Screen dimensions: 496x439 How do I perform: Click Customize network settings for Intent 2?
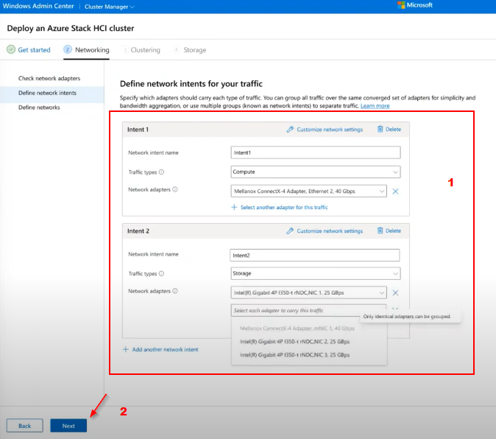coord(325,231)
